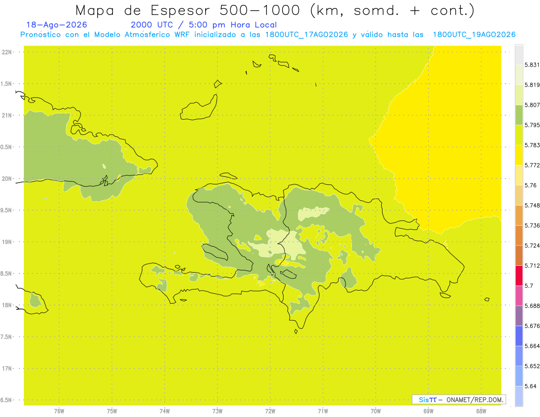Screen dimensions: 540x417
Task: Select the periwinkle swatch between 5.664 and 5.652
Action: click(519, 356)
